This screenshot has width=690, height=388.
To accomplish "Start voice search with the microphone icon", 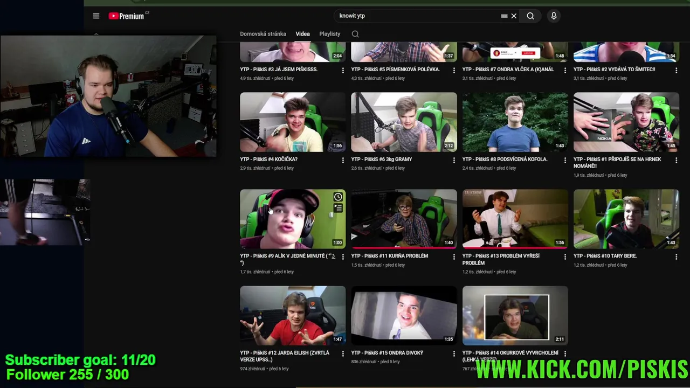I will [554, 16].
